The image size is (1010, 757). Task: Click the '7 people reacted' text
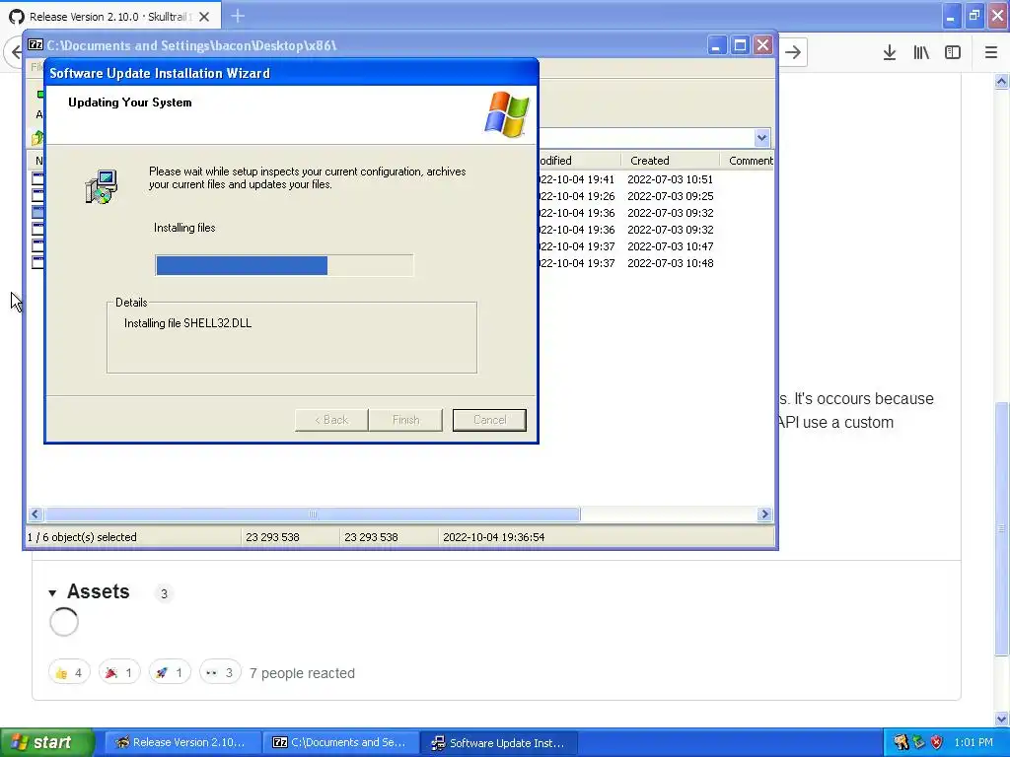(302, 673)
